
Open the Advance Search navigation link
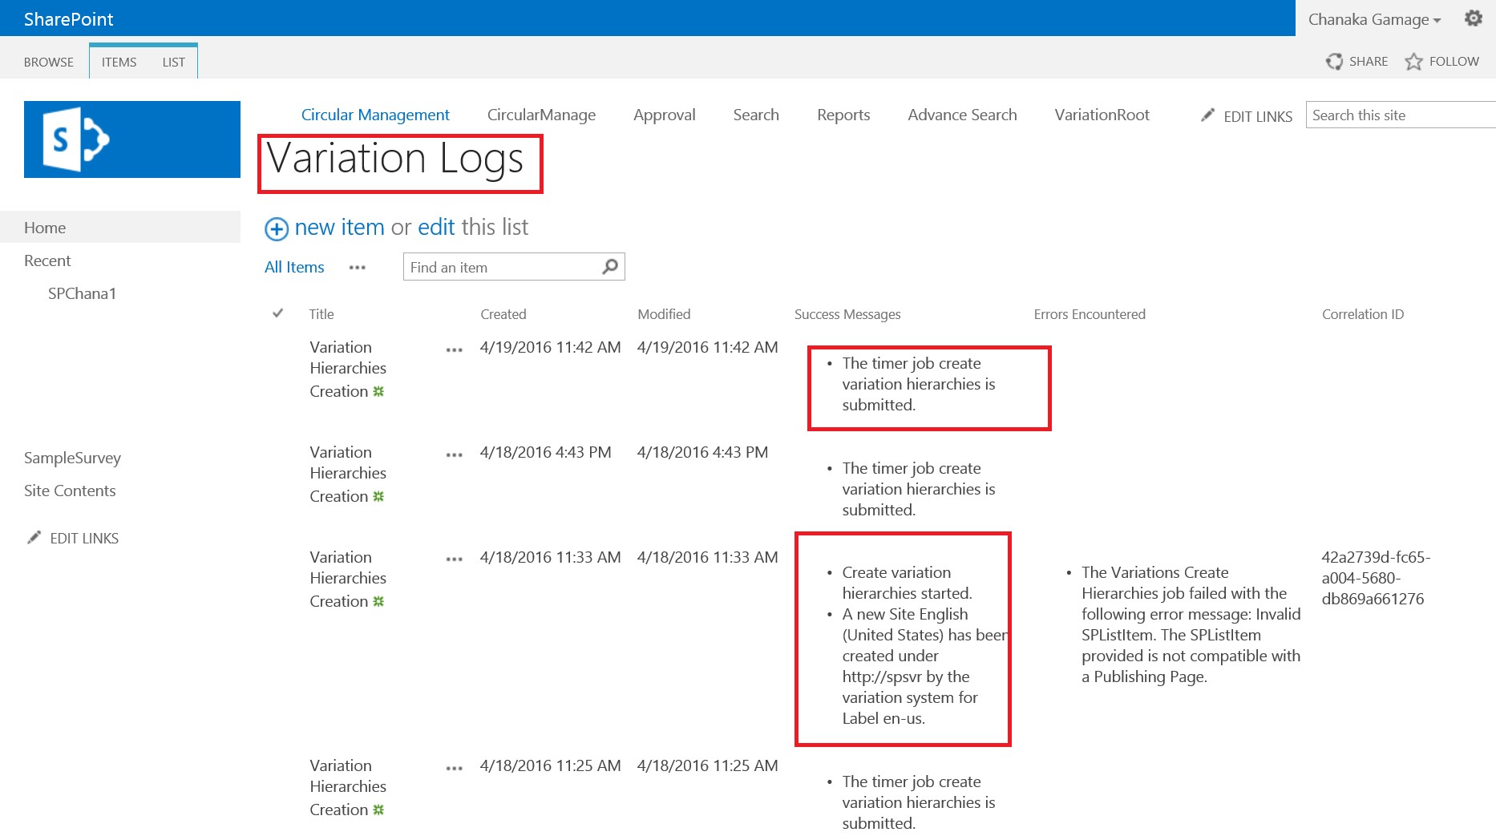pyautogui.click(x=962, y=115)
